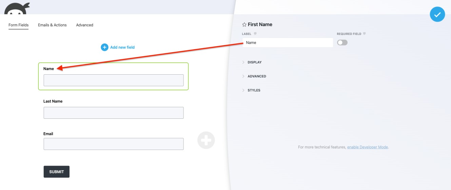Viewport: 451px width, 190px height.
Task: Click the Email input field
Action: (x=114, y=144)
